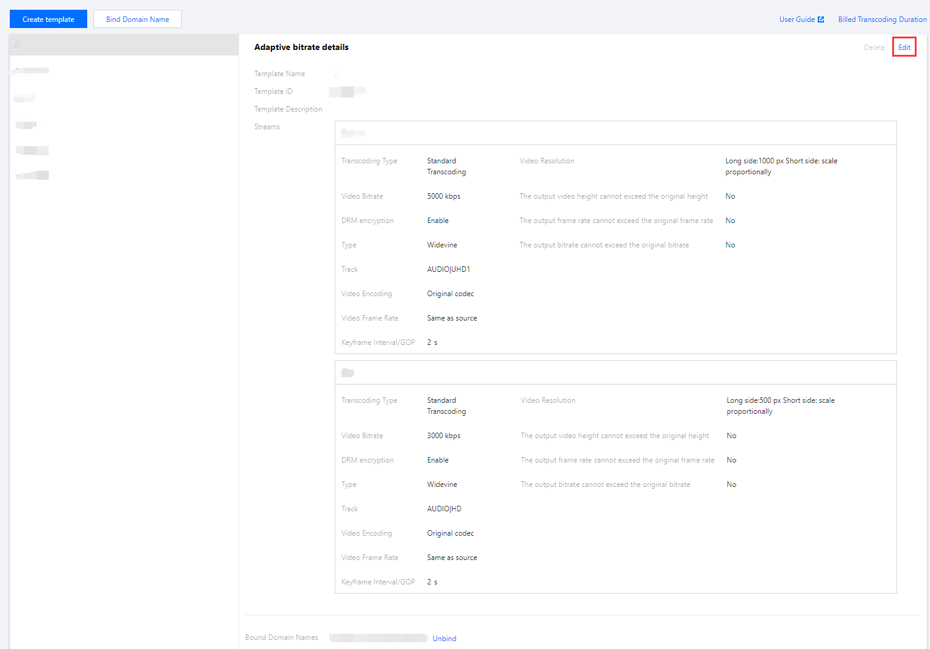Click the Streams label
Viewport: 930px width, 649px height.
point(267,127)
